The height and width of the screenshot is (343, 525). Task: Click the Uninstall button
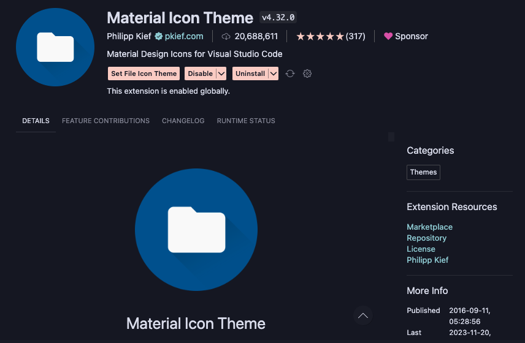250,73
